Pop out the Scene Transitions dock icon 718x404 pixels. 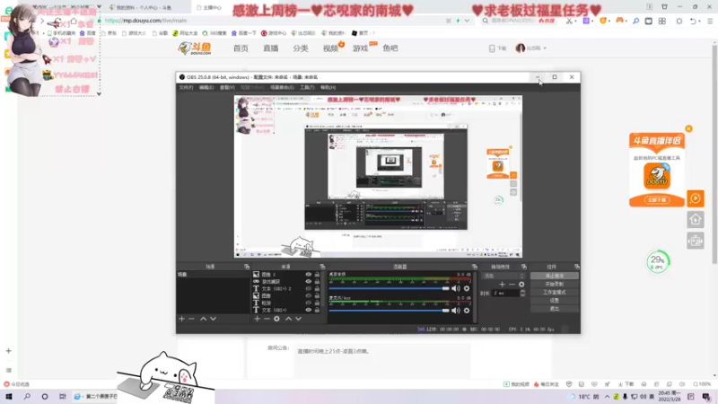click(524, 267)
